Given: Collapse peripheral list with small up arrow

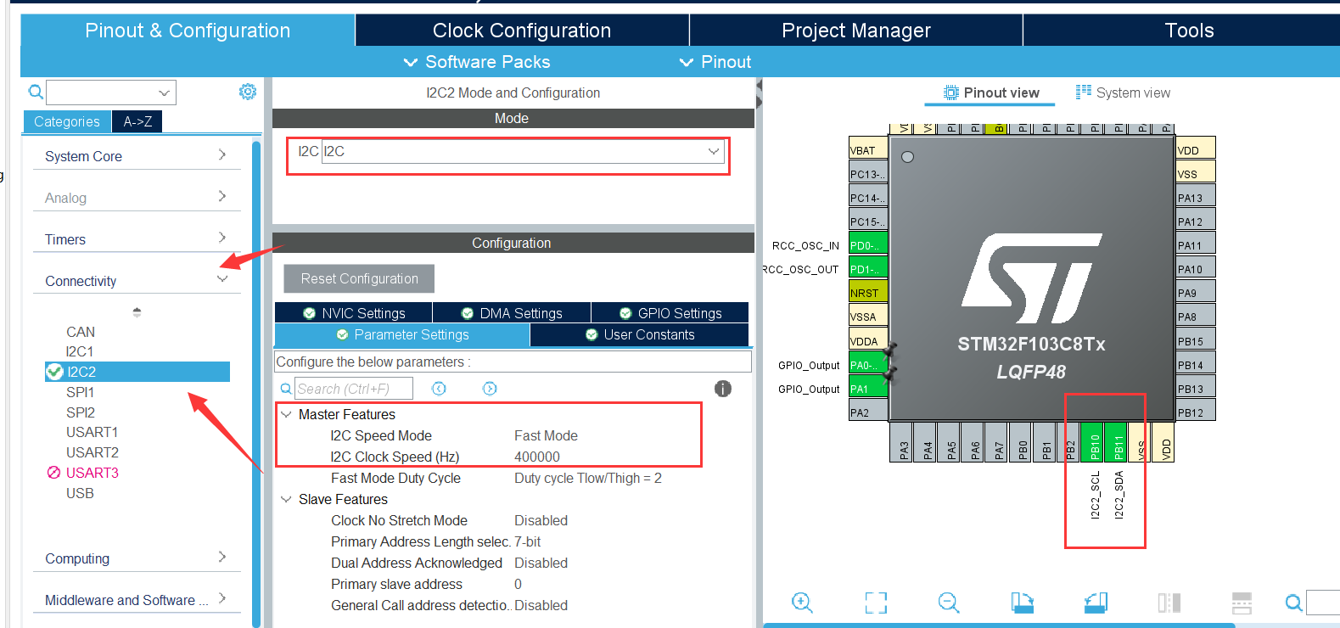Looking at the screenshot, I should [x=137, y=311].
